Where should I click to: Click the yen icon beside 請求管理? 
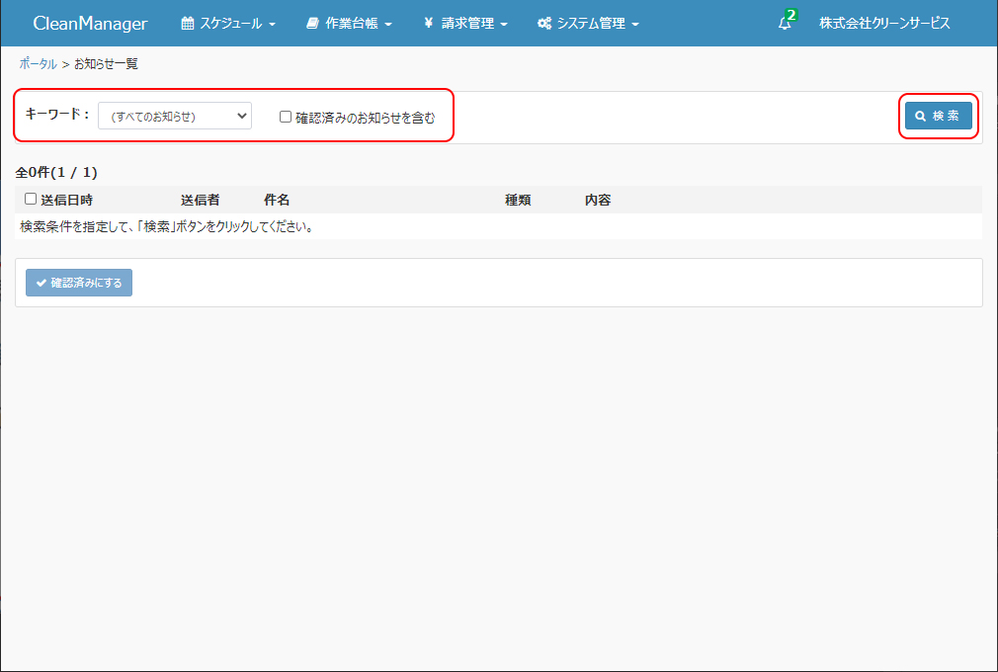[428, 24]
